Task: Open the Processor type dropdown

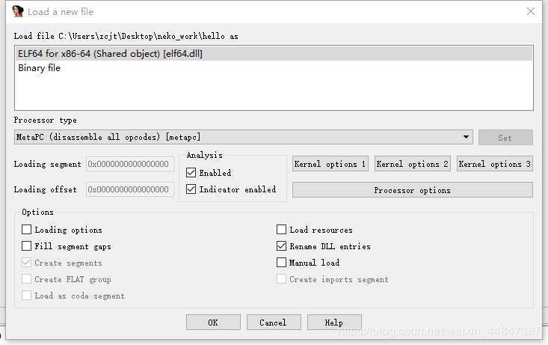Action: pyautogui.click(x=467, y=137)
